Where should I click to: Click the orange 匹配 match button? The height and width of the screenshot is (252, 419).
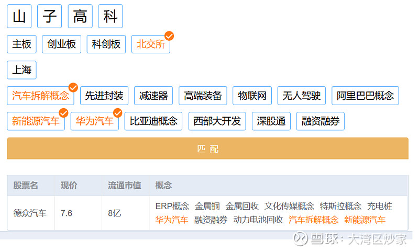pos(207,148)
